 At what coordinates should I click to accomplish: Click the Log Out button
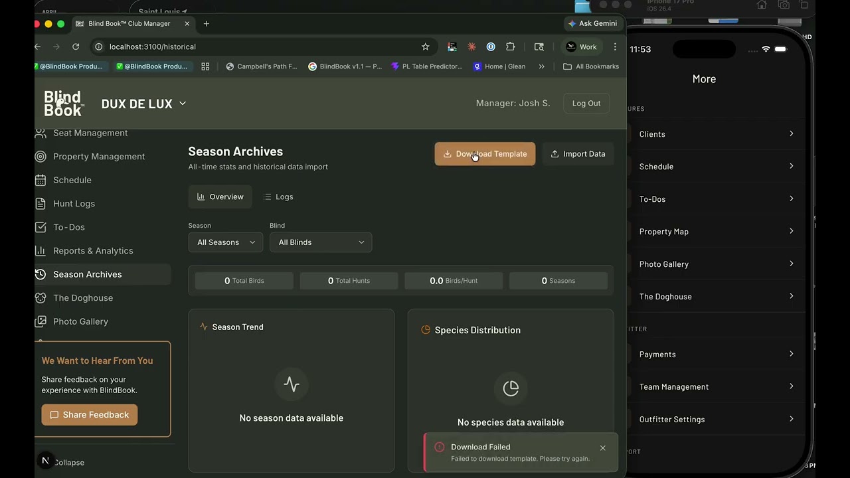click(586, 104)
